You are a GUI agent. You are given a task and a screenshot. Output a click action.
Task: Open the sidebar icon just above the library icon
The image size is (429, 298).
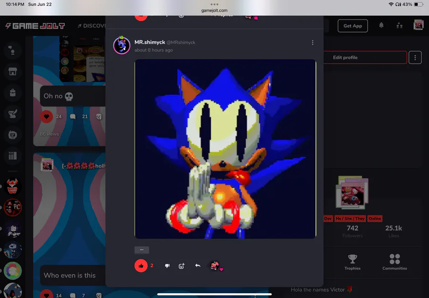12,134
